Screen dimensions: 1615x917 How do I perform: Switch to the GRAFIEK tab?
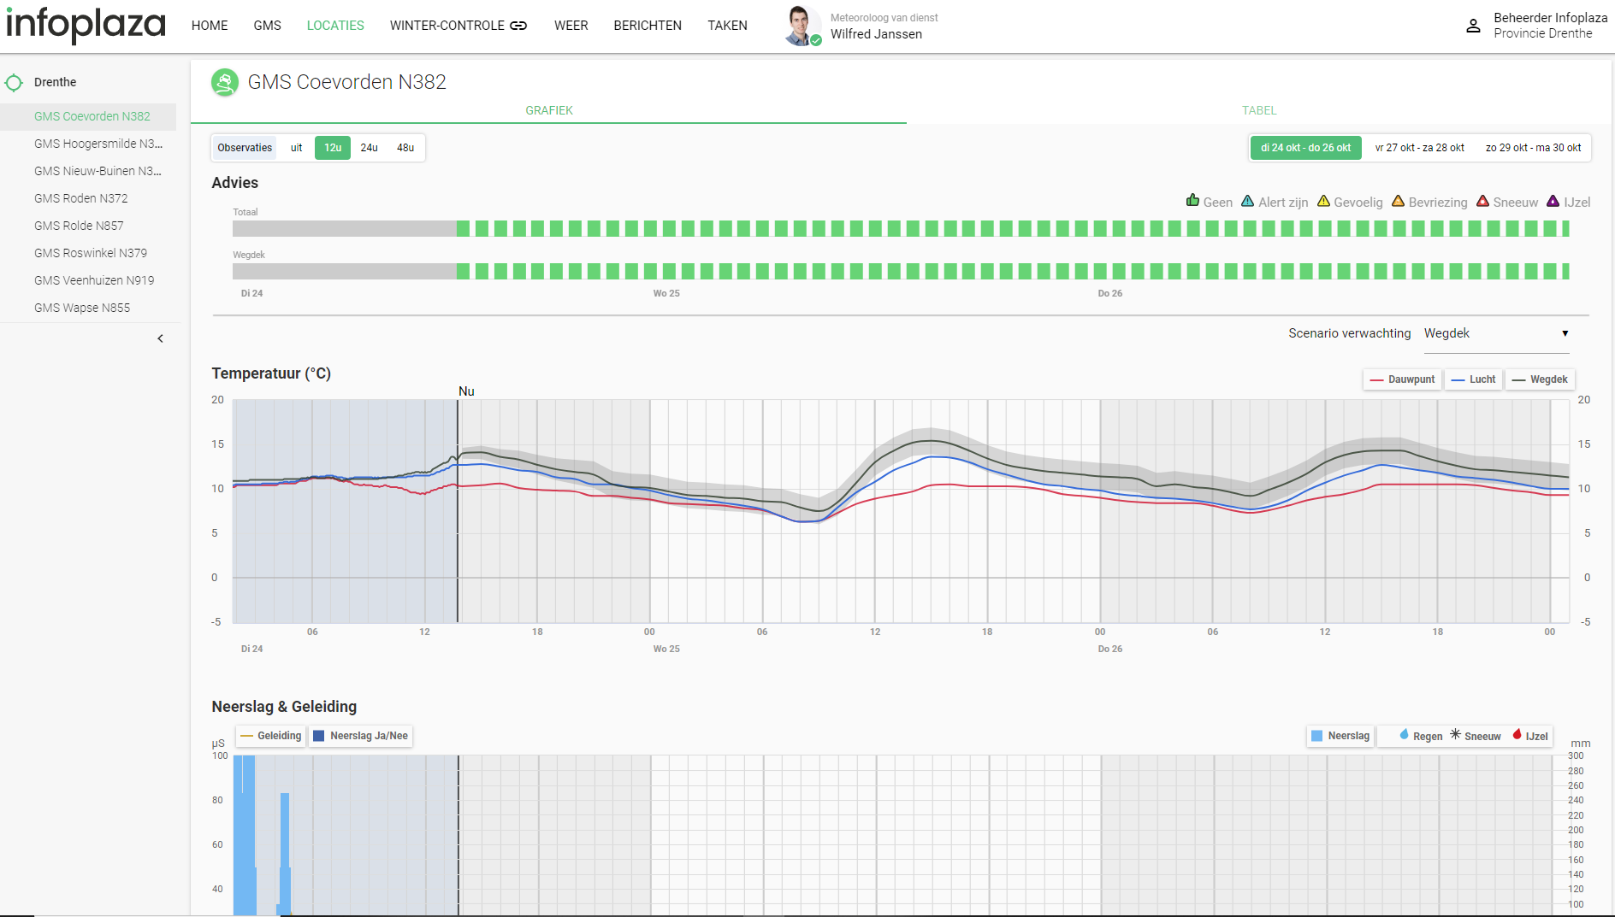coord(549,110)
